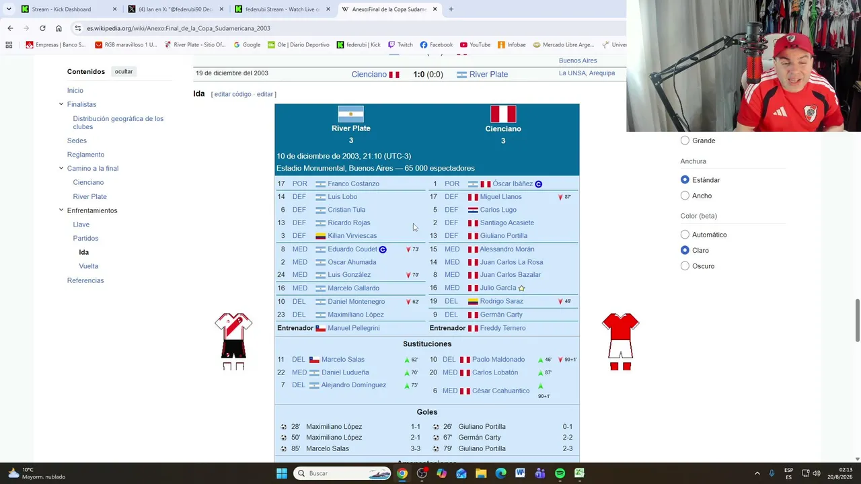The height and width of the screenshot is (484, 861).
Task: Click the Argentina flag above River Plate
Action: pyautogui.click(x=351, y=114)
